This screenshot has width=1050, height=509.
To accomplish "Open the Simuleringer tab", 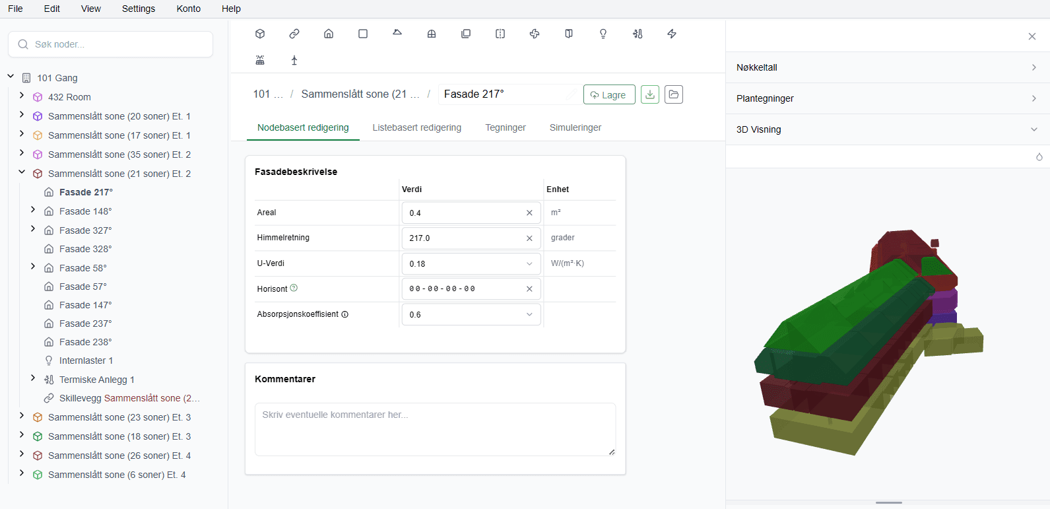I will coord(575,127).
